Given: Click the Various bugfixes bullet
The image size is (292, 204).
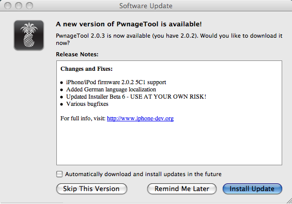Looking at the screenshot, I should [x=87, y=104].
